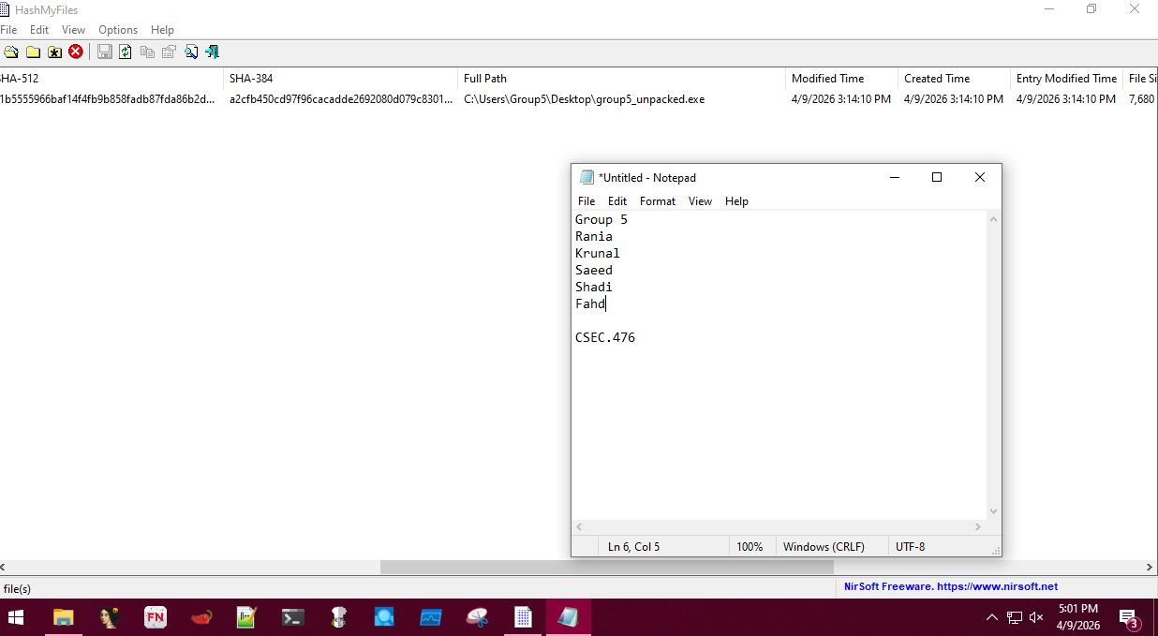Click the Exit door toolbar icon

click(213, 52)
